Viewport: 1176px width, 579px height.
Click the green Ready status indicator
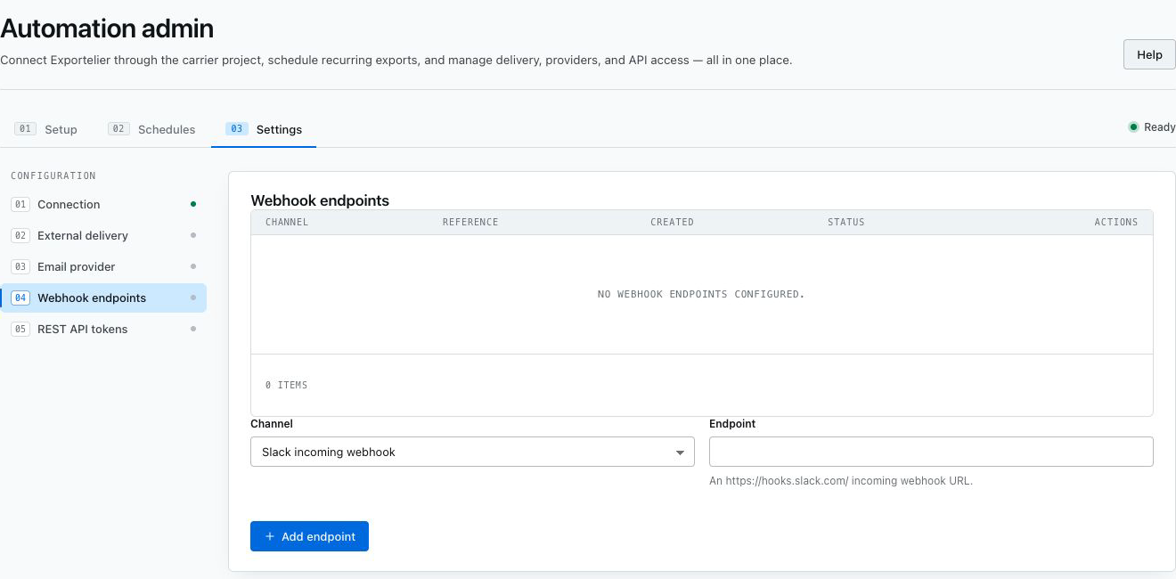pos(1133,127)
